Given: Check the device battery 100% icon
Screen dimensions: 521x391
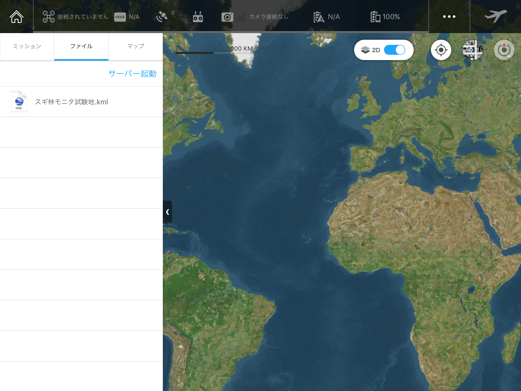Looking at the screenshot, I should (x=375, y=17).
